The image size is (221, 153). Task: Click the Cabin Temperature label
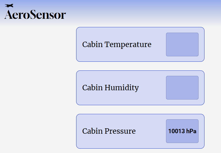117,44
